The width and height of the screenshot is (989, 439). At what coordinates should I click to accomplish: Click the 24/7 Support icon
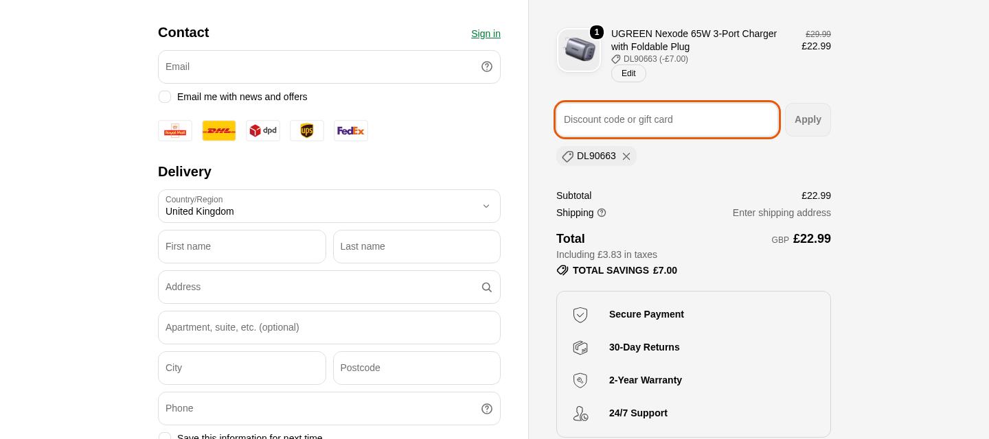tap(580, 414)
